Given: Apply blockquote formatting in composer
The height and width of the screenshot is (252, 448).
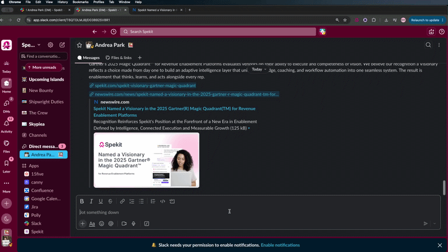Looking at the screenshot, I should click(x=153, y=201).
